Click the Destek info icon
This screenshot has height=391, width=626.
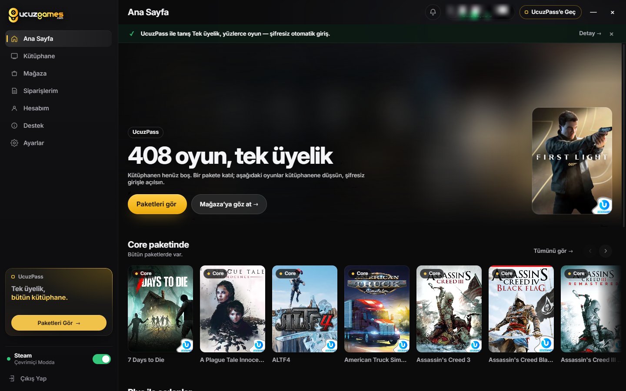tap(14, 126)
